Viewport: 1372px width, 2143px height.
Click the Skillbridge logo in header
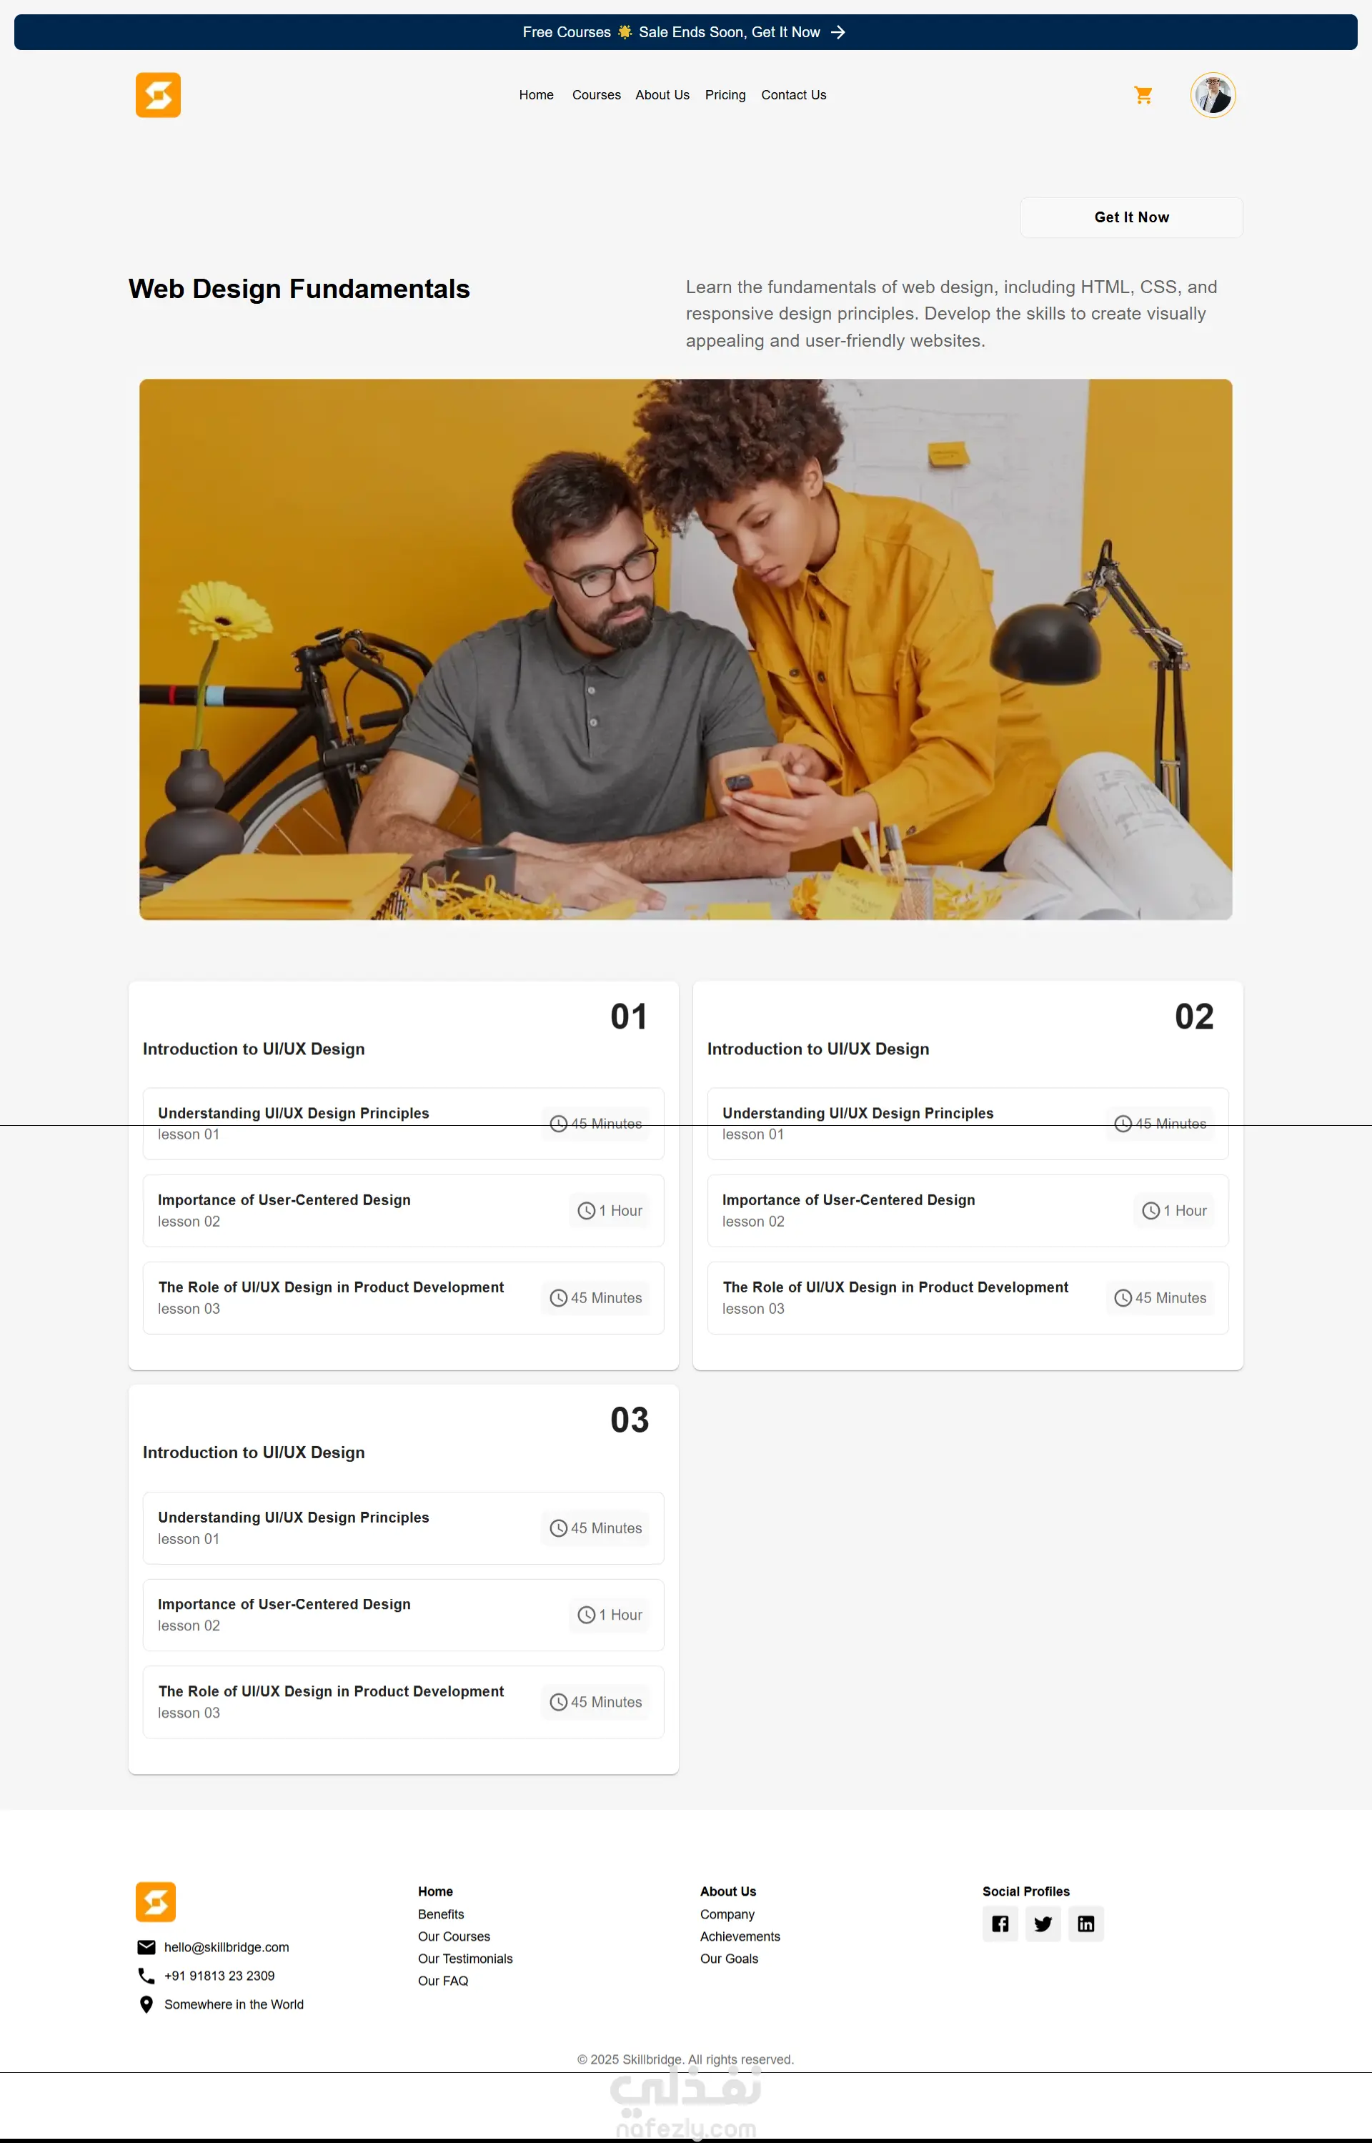[158, 94]
